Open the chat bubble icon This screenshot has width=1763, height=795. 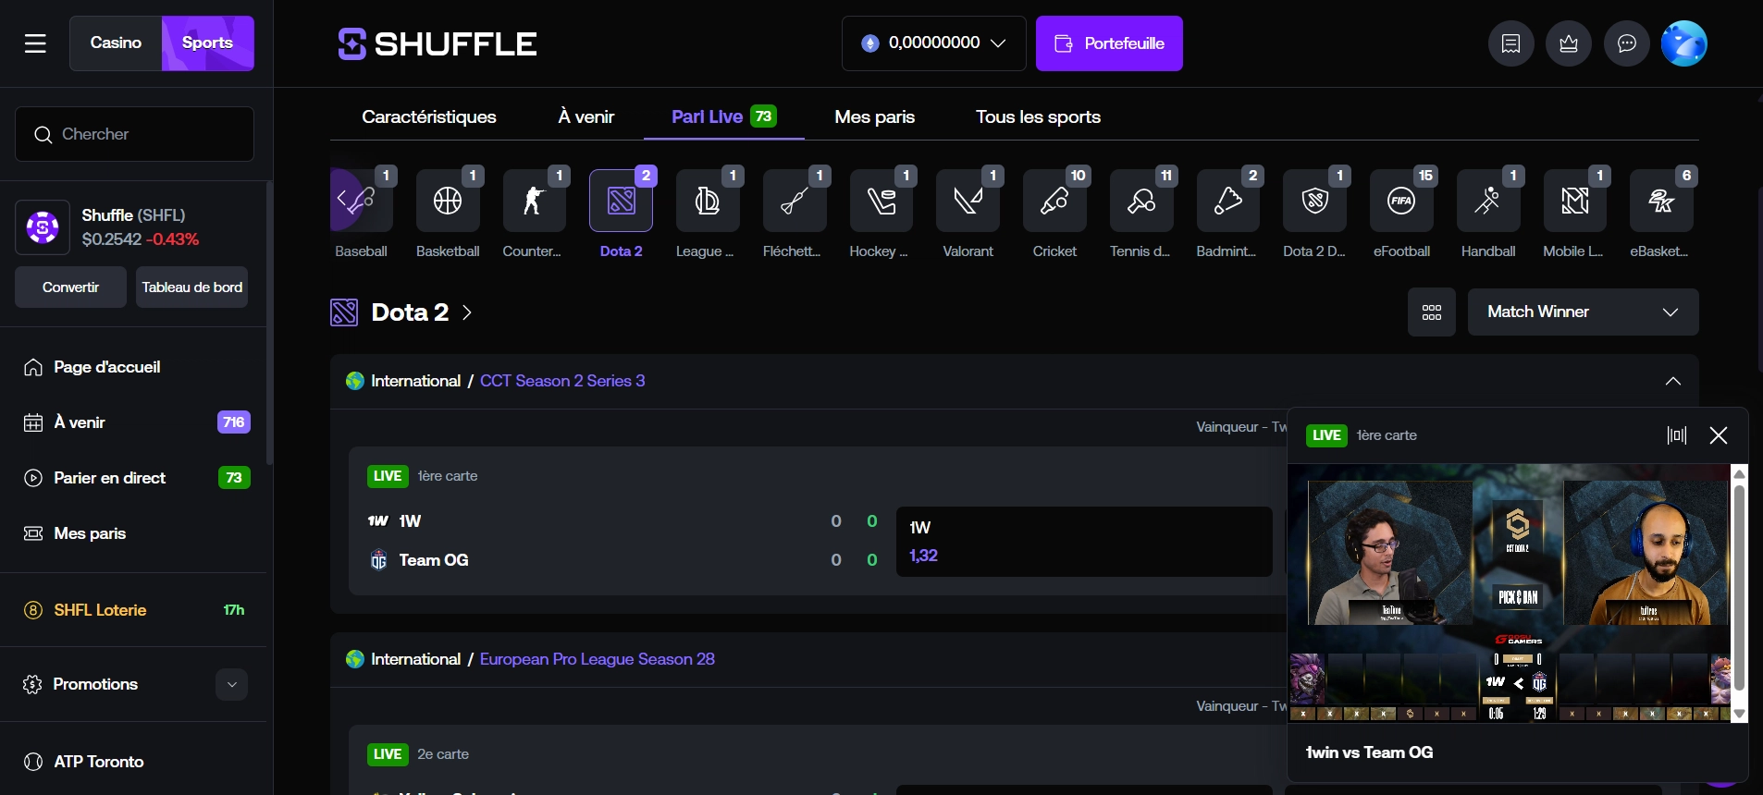coord(1627,43)
